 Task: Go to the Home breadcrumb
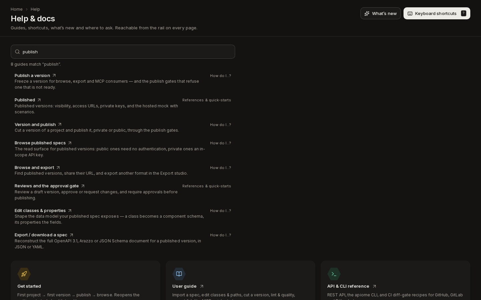pyautogui.click(x=17, y=9)
